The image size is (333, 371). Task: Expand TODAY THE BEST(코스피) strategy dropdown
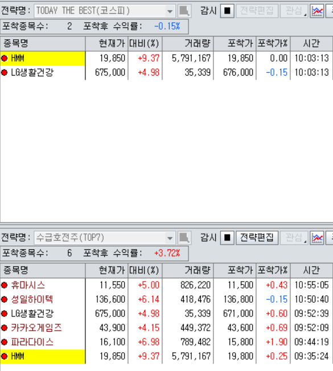pos(170,11)
